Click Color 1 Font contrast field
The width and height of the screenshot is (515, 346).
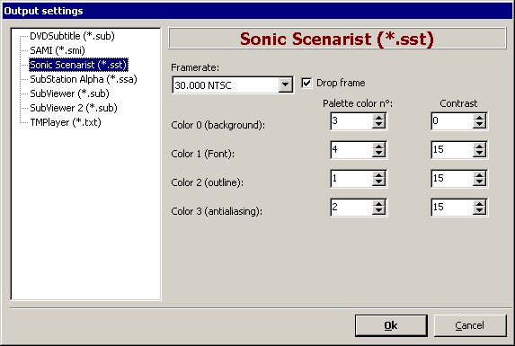coord(452,150)
